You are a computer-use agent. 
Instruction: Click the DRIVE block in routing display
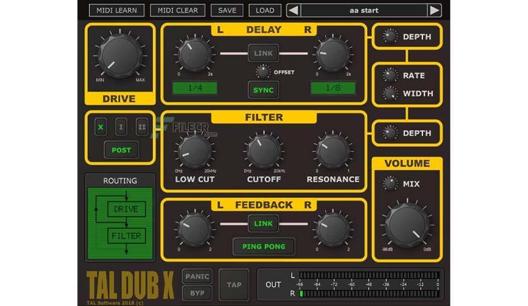pos(126,209)
